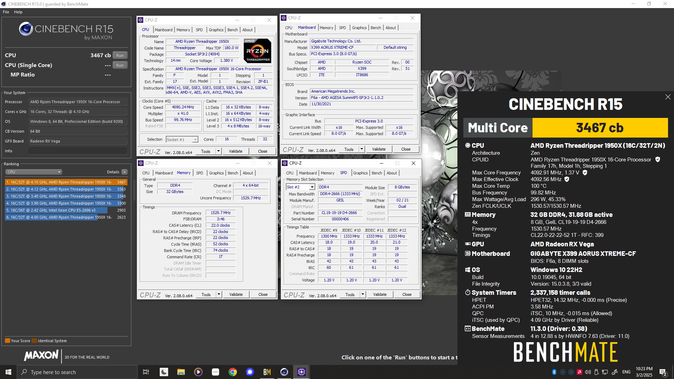Click Validate in the CPU tab window

coord(236,151)
